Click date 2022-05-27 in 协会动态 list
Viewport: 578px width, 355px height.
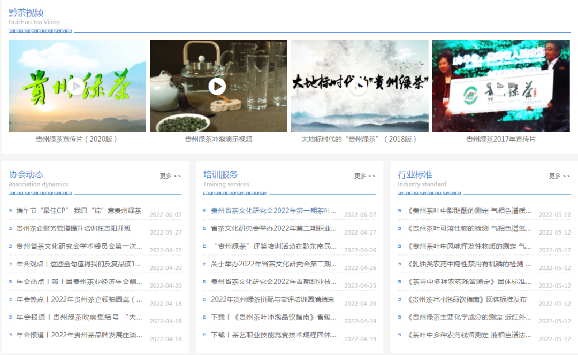click(165, 233)
